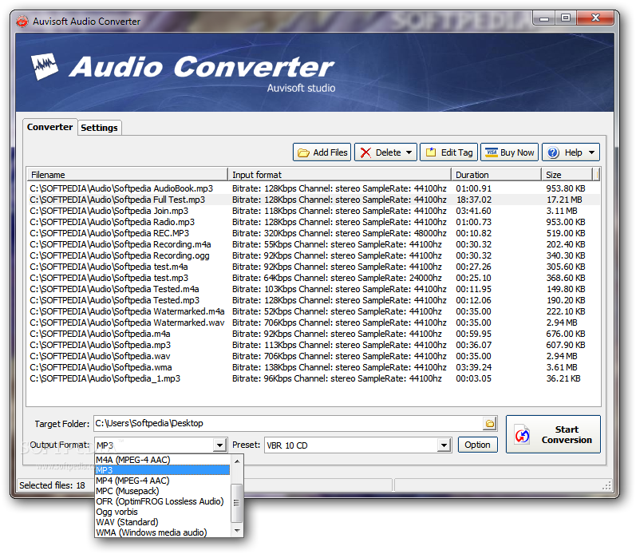Viewport: 636px width, 554px height.
Task: Browse target folder using folder icon
Action: [490, 424]
